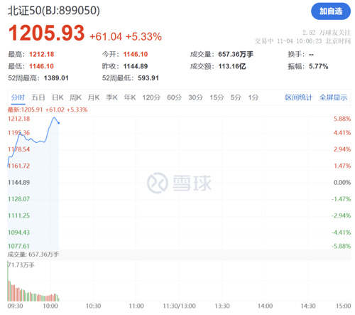Switch to 5分 interval chart
Image resolution: width=355 pixels, height=315 pixels.
(x=236, y=97)
